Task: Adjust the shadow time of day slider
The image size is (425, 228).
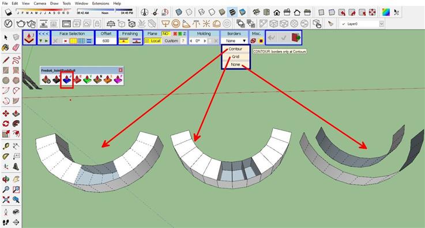Action: 105,11
